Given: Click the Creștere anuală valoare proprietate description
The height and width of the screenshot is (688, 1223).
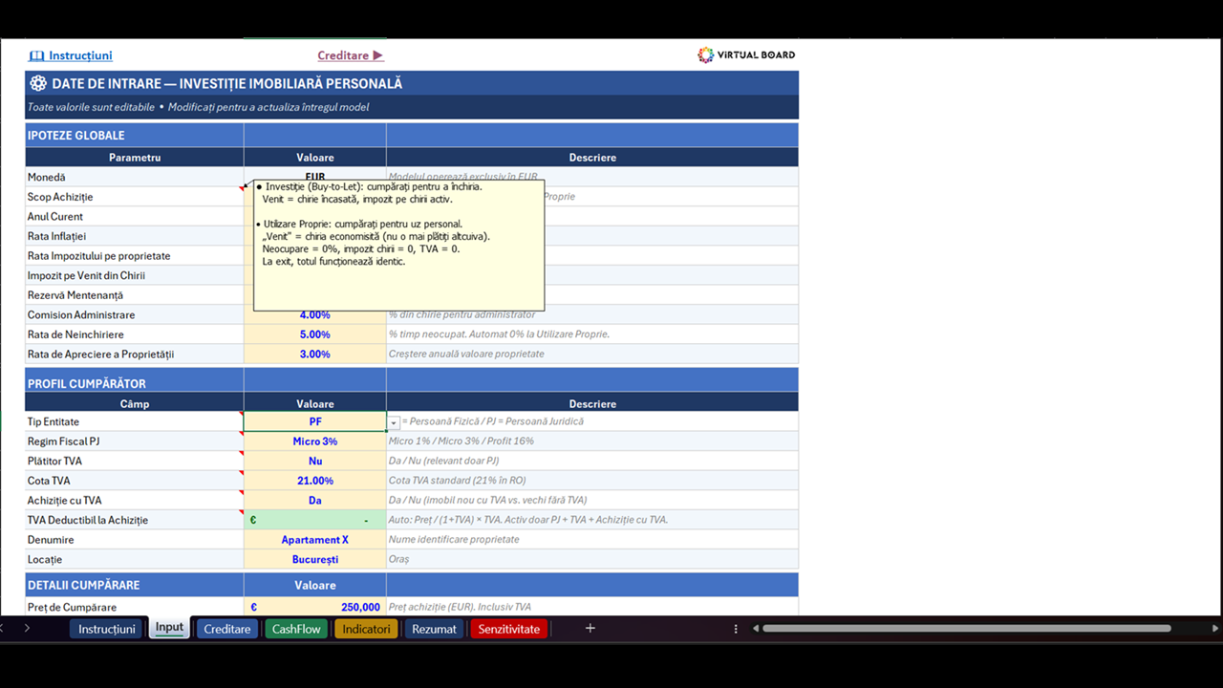Looking at the screenshot, I should 466,354.
